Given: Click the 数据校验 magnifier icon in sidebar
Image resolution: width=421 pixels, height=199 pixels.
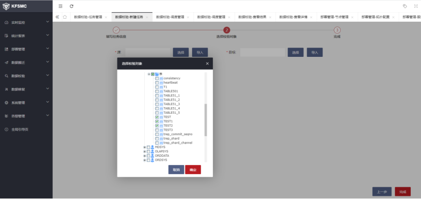Looking at the screenshot, I should coord(7,76).
